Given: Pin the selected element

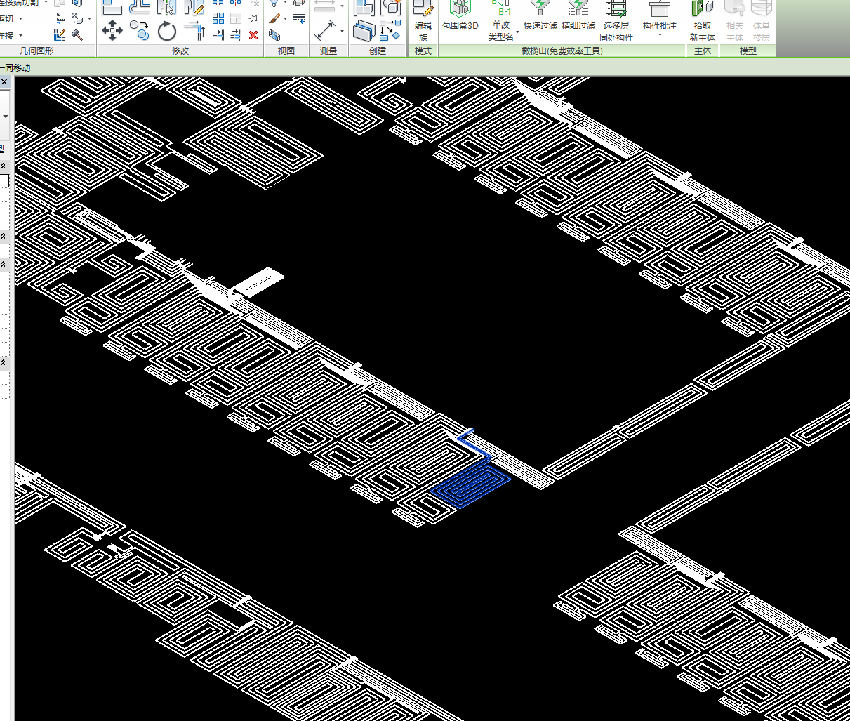Looking at the screenshot, I should [253, 19].
